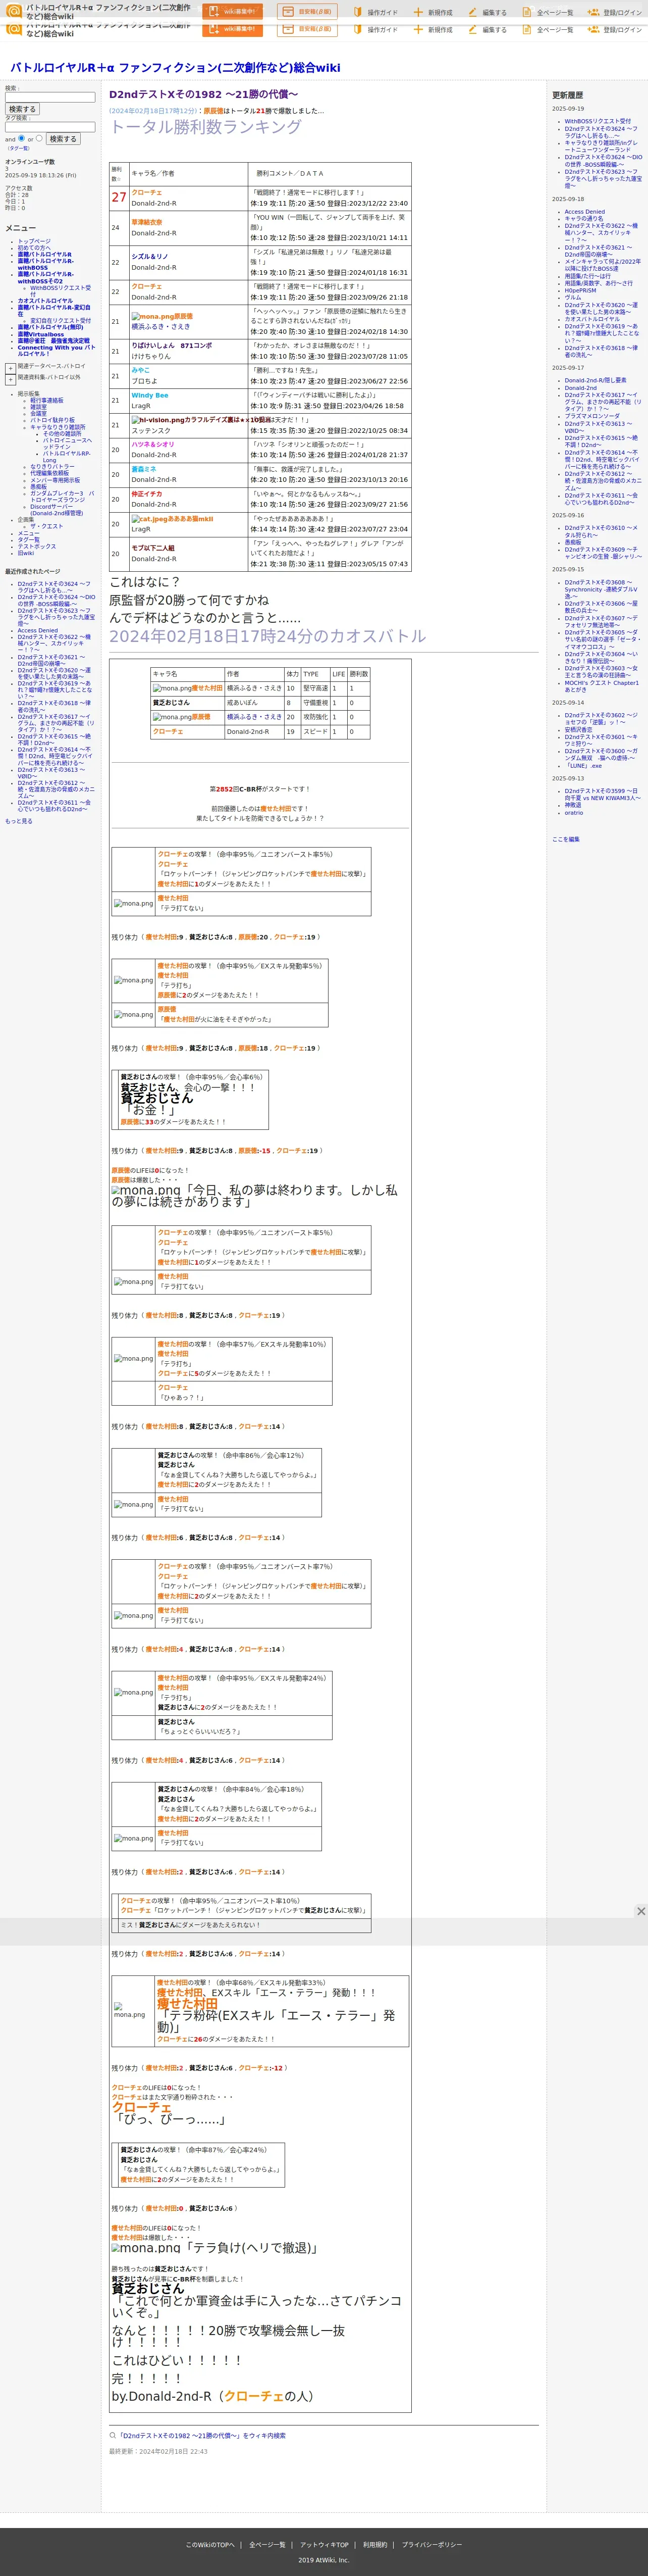Click the orange wiki編集中 button in the topmost header

[x=233, y=12]
